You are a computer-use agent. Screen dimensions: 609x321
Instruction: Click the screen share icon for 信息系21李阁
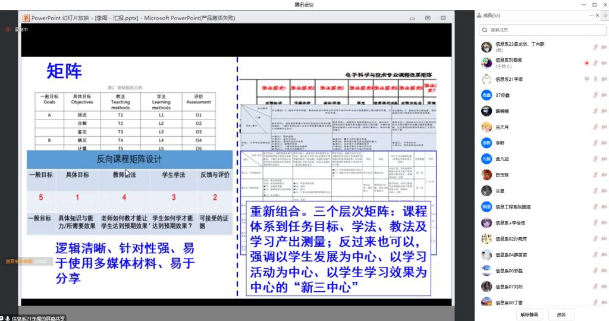point(586,78)
